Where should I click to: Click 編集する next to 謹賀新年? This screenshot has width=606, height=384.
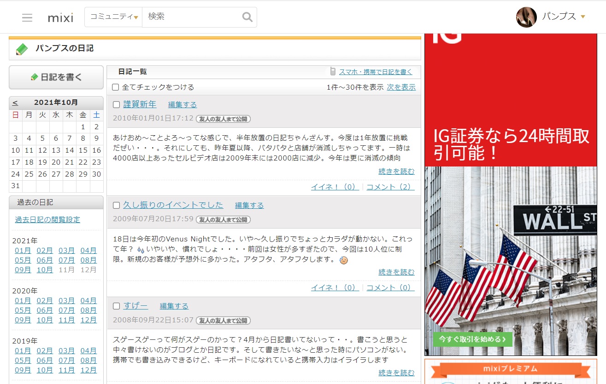click(182, 104)
